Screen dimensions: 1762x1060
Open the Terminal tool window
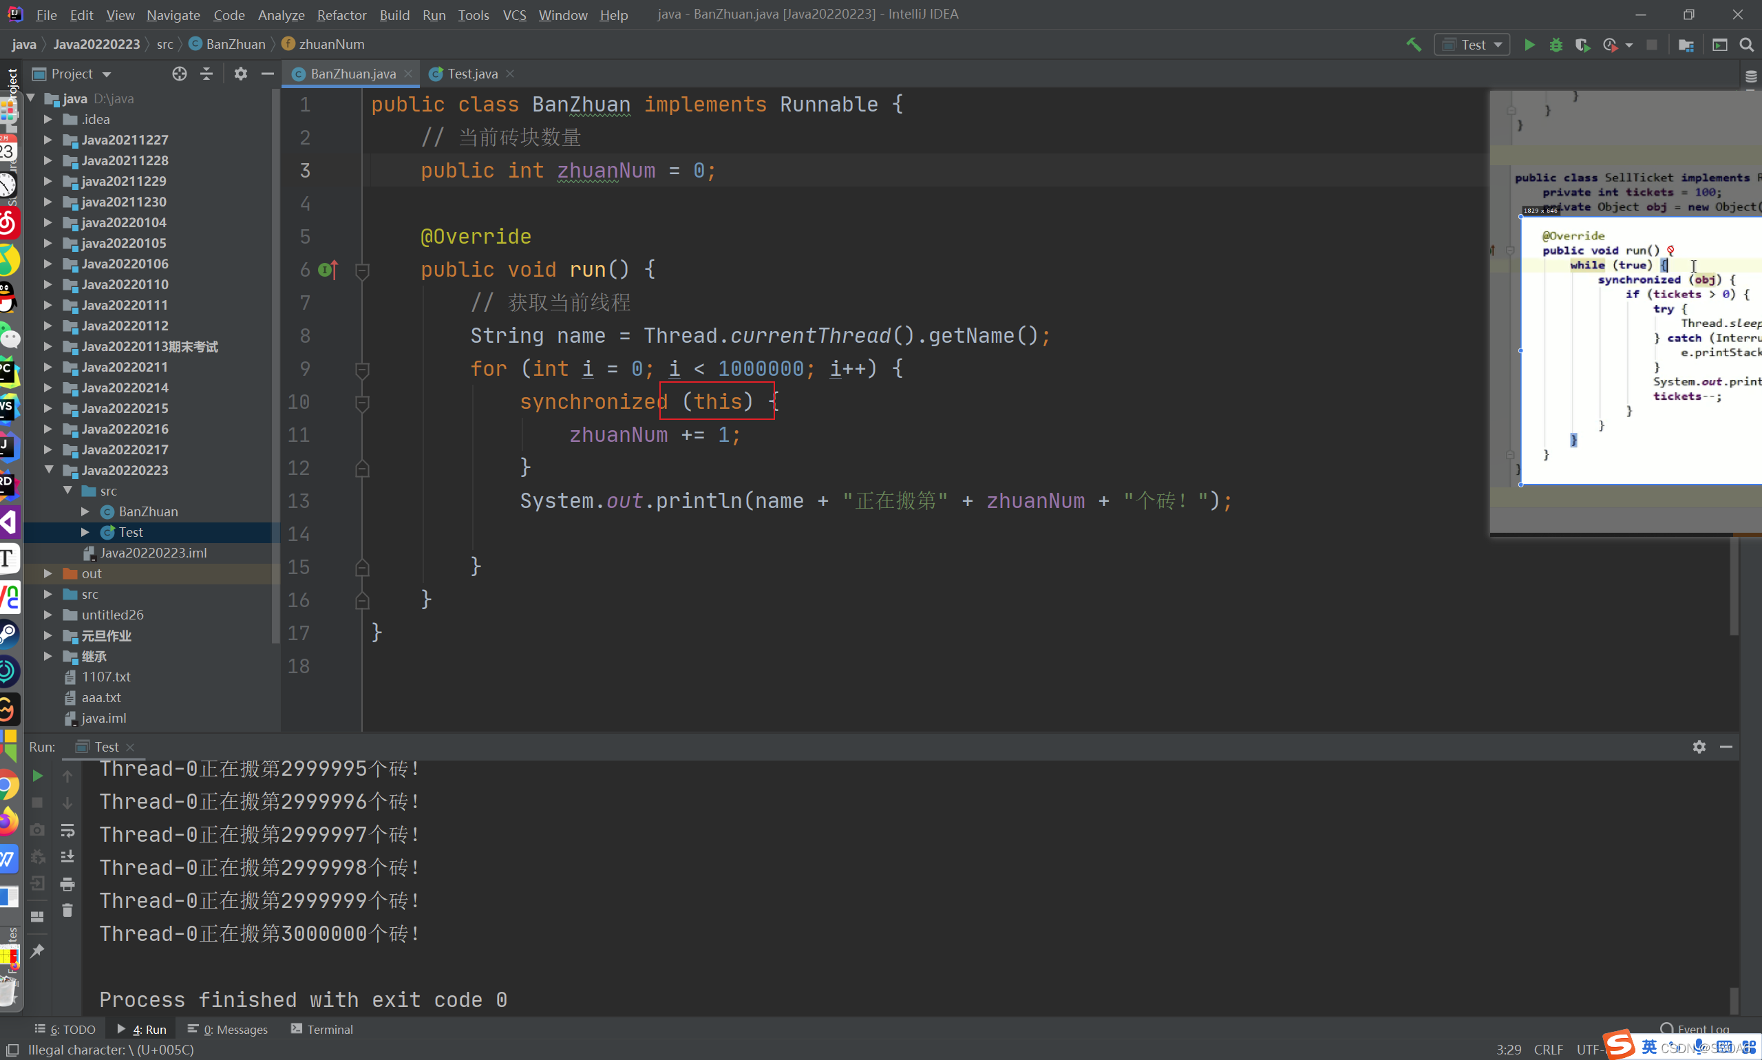[322, 1029]
